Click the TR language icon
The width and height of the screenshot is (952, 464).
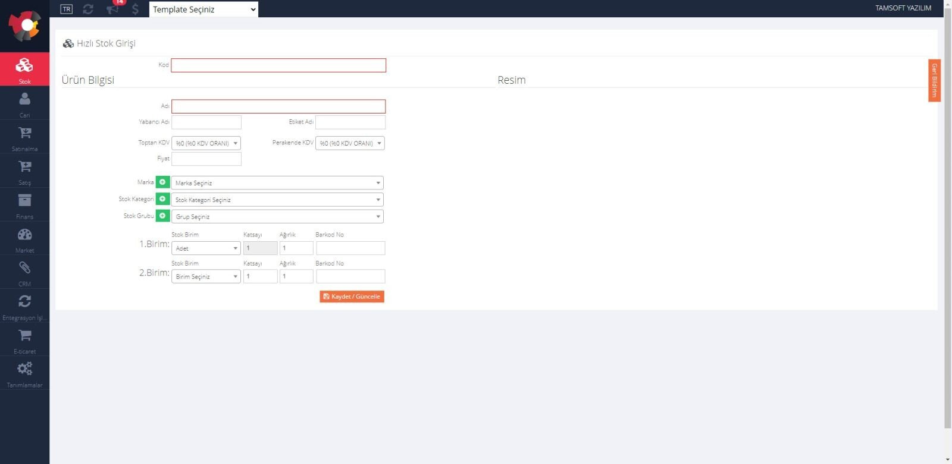67,9
